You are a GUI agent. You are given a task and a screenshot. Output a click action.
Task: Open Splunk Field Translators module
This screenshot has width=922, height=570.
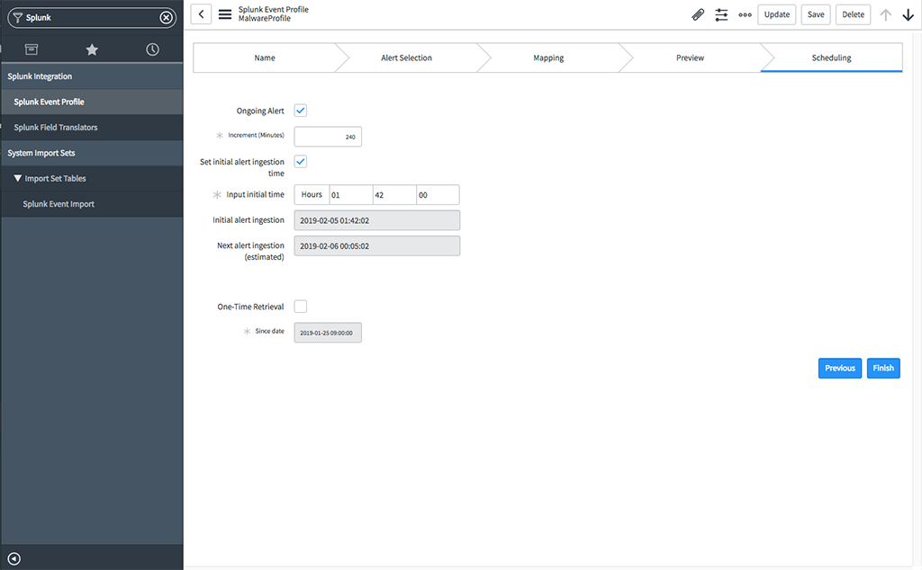click(92, 128)
